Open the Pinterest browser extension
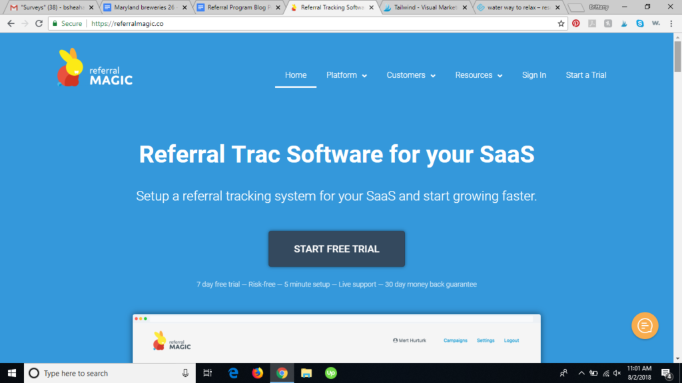Viewport: 682px width, 383px height. (576, 23)
